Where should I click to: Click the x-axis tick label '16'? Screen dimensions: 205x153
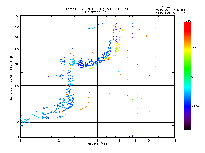(x=174, y=141)
